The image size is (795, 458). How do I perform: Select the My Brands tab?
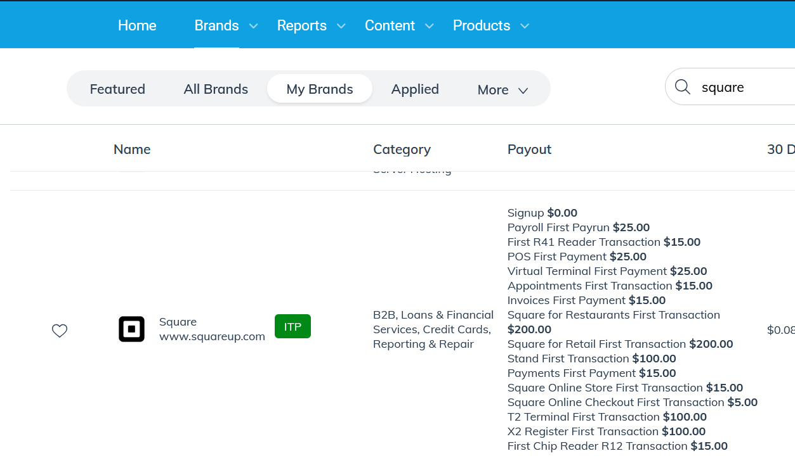(320, 89)
